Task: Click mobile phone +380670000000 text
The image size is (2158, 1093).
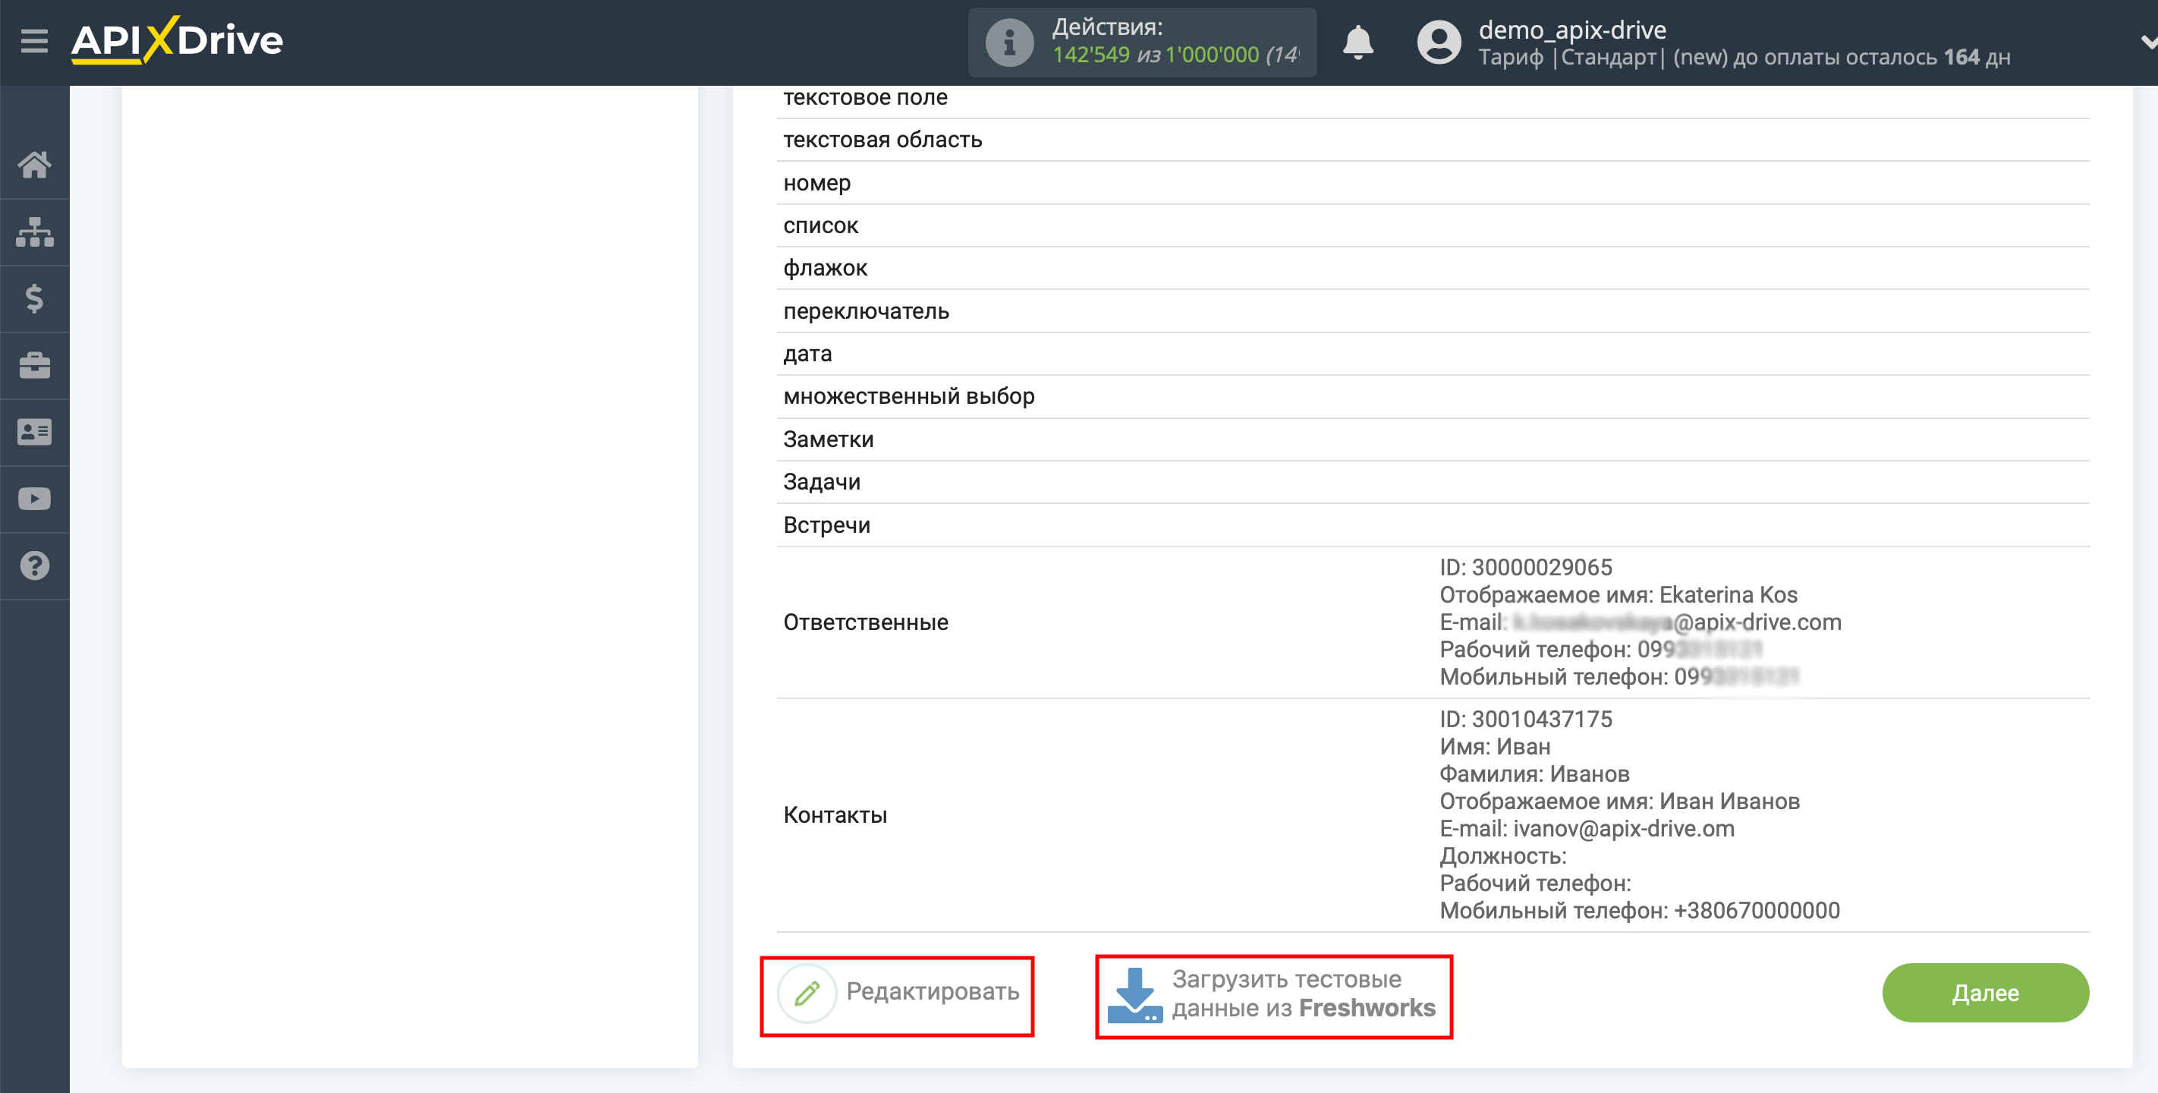Action: (x=1640, y=910)
